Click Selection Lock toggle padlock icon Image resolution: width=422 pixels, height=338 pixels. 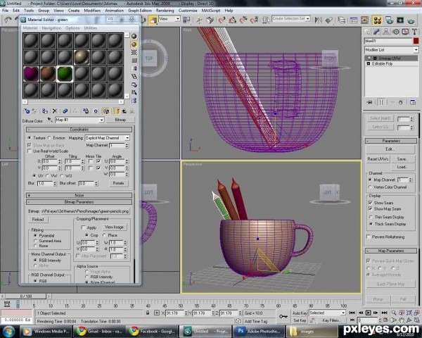coord(148,313)
